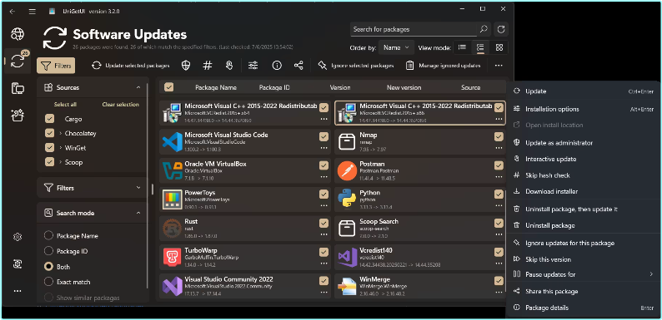This screenshot has width=662, height=320.
Task: Click the interactive update hand toolbar icon
Action: click(x=229, y=66)
